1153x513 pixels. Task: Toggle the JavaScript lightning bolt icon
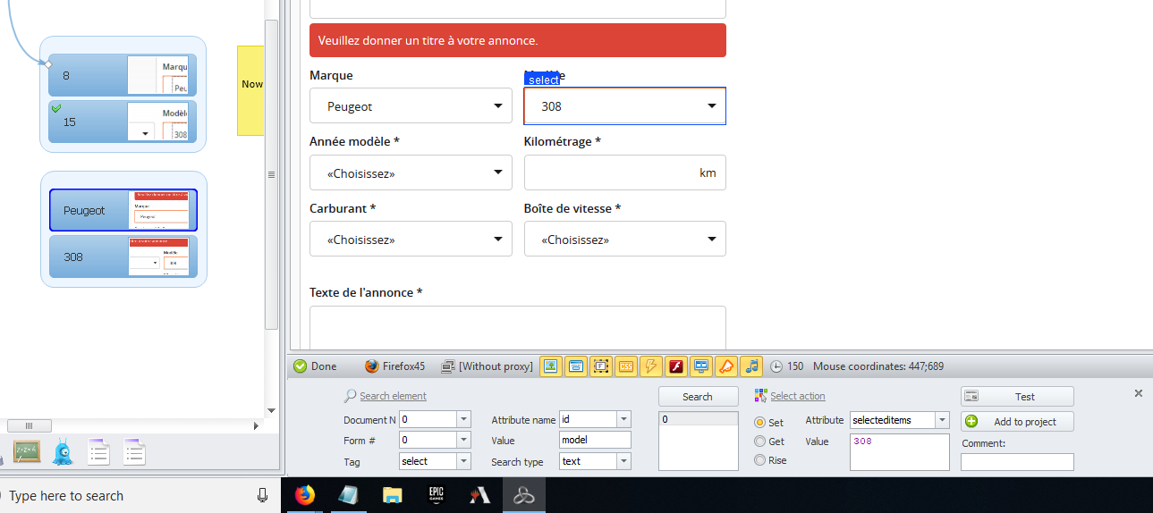[651, 366]
